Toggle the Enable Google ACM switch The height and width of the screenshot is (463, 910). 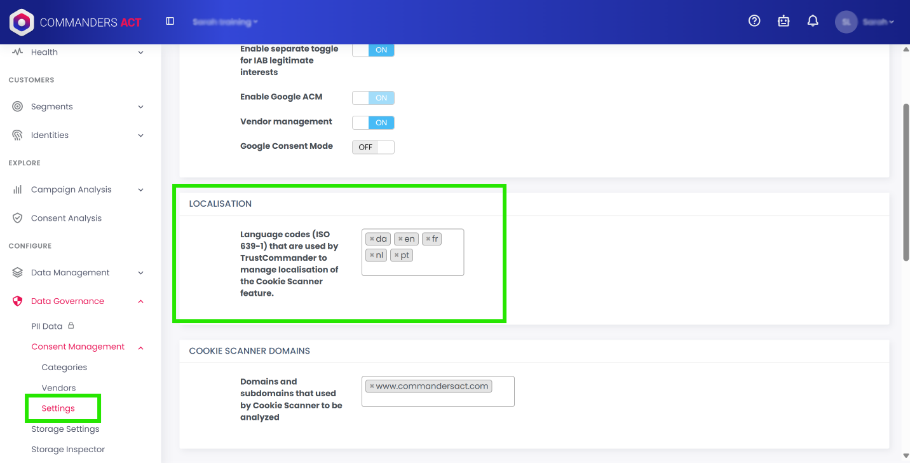pyautogui.click(x=373, y=98)
